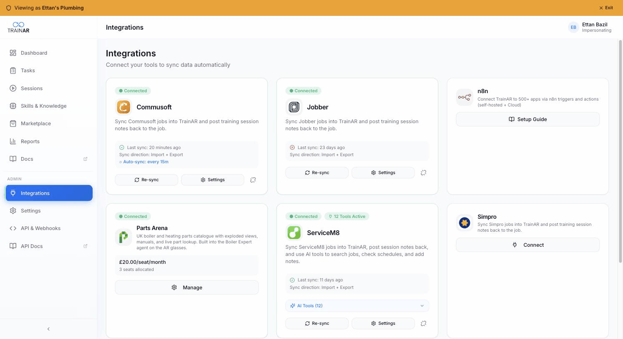The height and width of the screenshot is (339, 623).
Task: Click Commusoft successful sync check icon
Action: (122, 147)
